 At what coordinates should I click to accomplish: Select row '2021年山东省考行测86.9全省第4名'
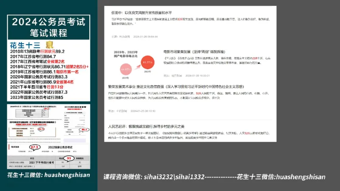42,82
